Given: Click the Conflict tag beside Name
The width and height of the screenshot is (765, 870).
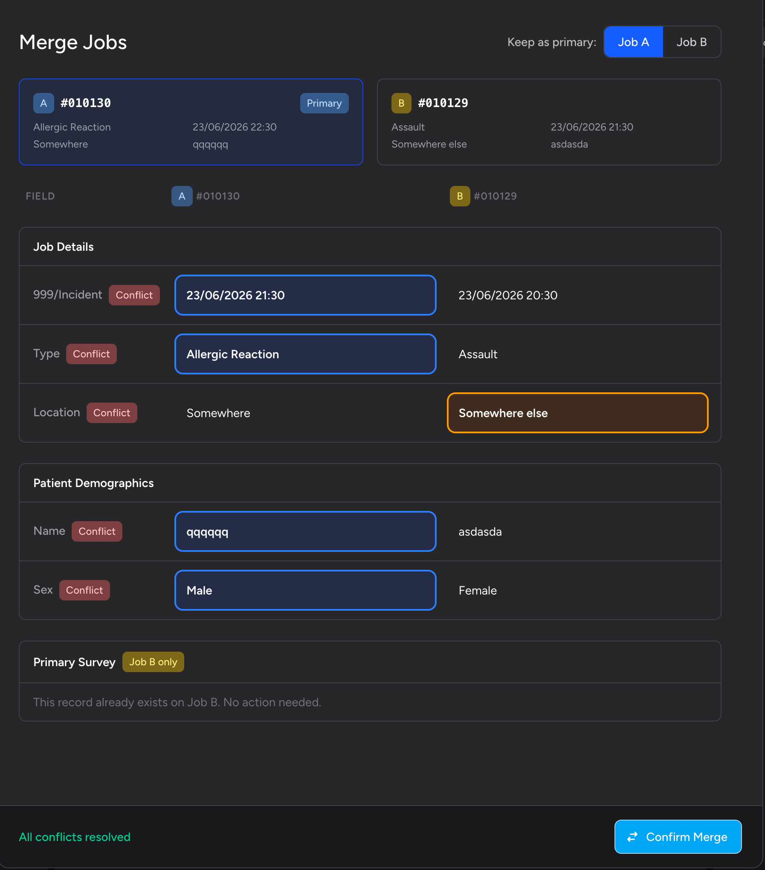Looking at the screenshot, I should [97, 531].
